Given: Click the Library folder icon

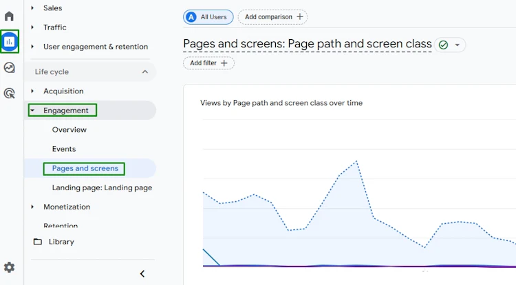Looking at the screenshot, I should tap(38, 242).
